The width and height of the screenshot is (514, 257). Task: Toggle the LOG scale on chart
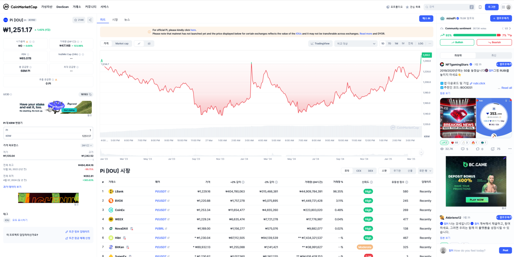420,44
